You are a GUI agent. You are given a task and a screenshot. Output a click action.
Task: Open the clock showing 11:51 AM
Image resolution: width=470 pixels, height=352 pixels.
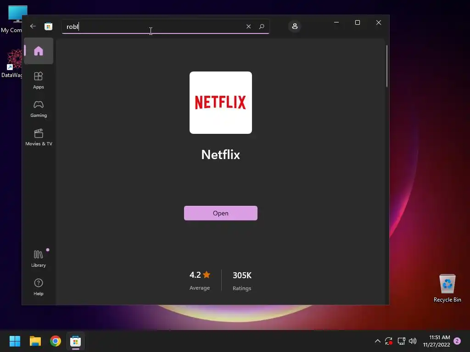click(436, 341)
